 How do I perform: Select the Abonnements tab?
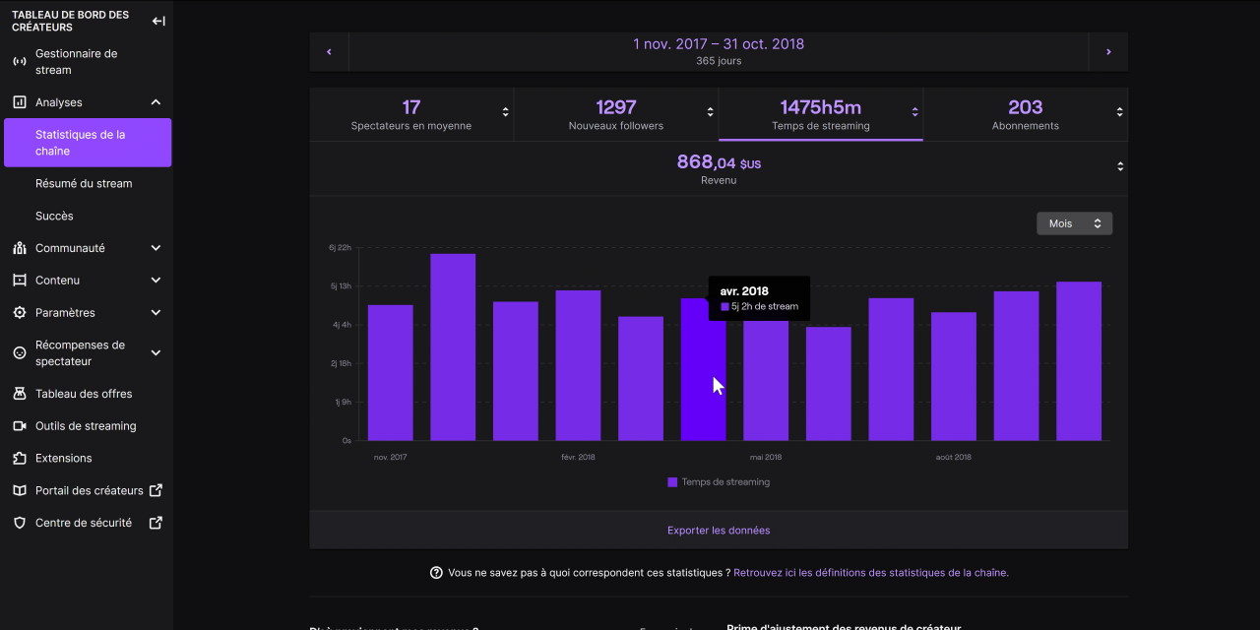(1025, 113)
